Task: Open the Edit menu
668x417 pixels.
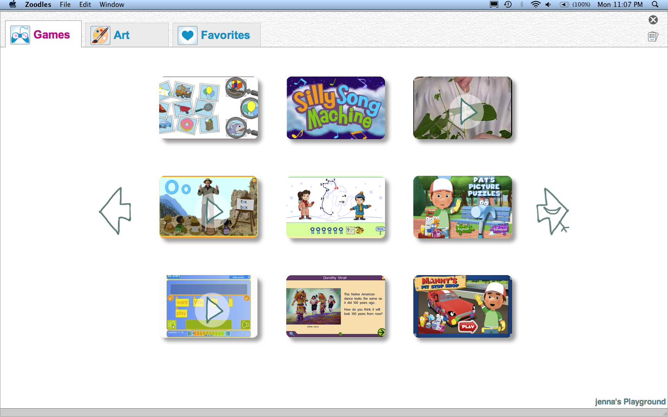Action: click(85, 5)
